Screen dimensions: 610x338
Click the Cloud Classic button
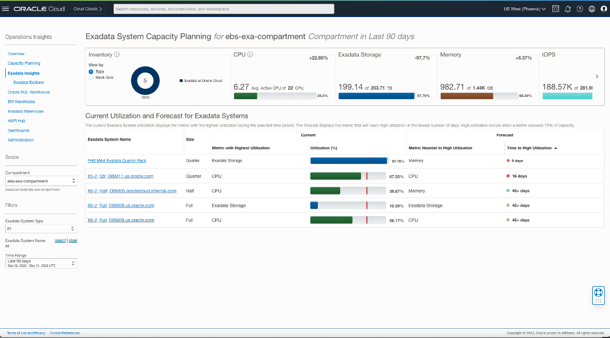point(88,9)
